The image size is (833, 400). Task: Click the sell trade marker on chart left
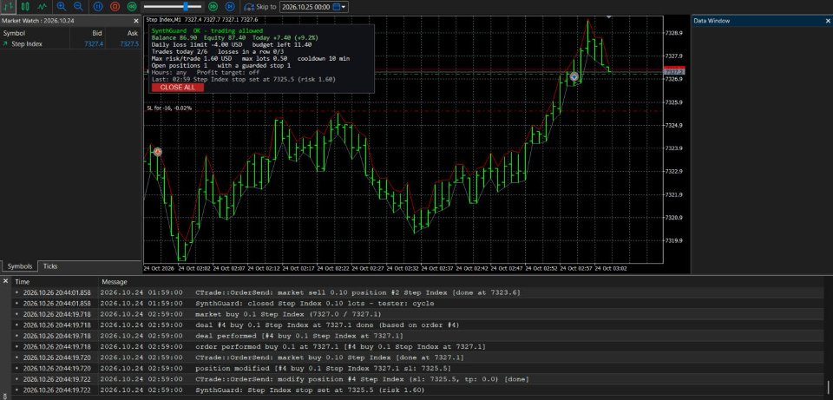coord(157,152)
